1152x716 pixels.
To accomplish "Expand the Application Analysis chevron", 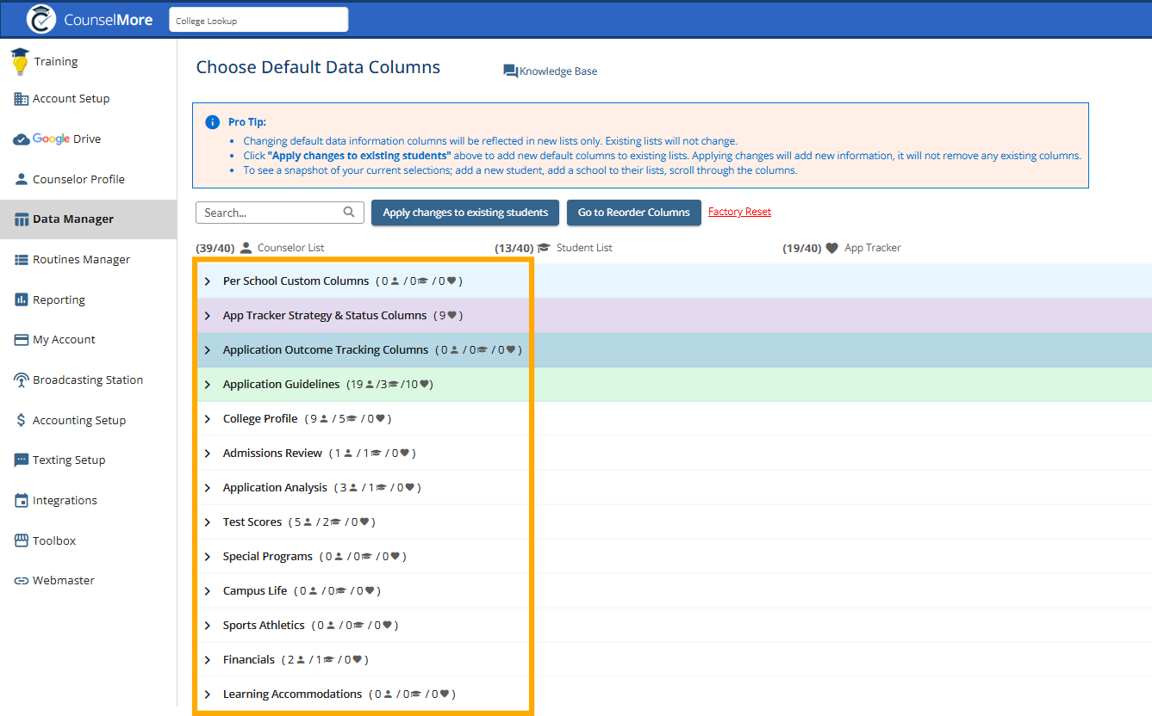I will coord(208,488).
